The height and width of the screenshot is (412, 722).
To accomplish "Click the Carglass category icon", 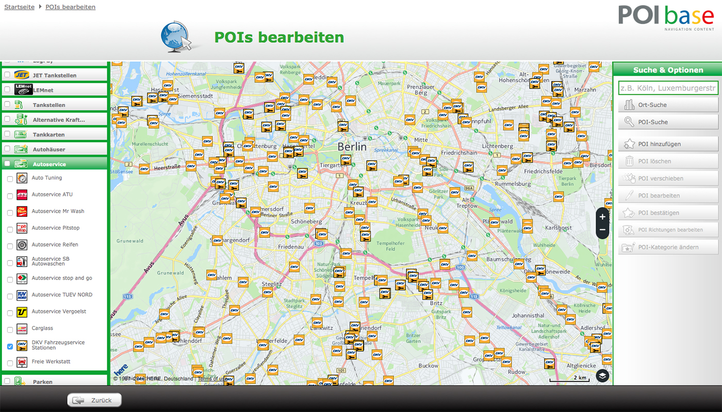I will 22,329.
